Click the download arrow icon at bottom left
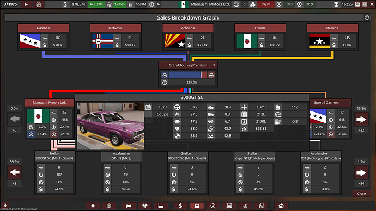Screen dimensions: 376x211 [x=5, y=205]
